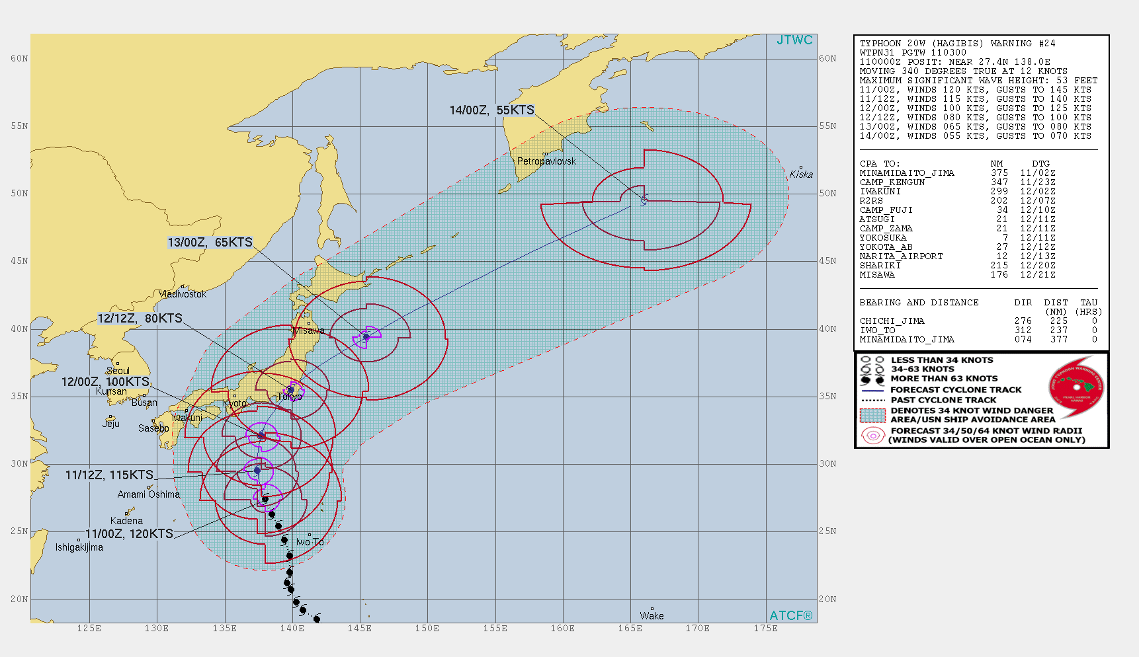The width and height of the screenshot is (1139, 657).
Task: Click the 'CPA TO:' table header
Action: coord(880,164)
